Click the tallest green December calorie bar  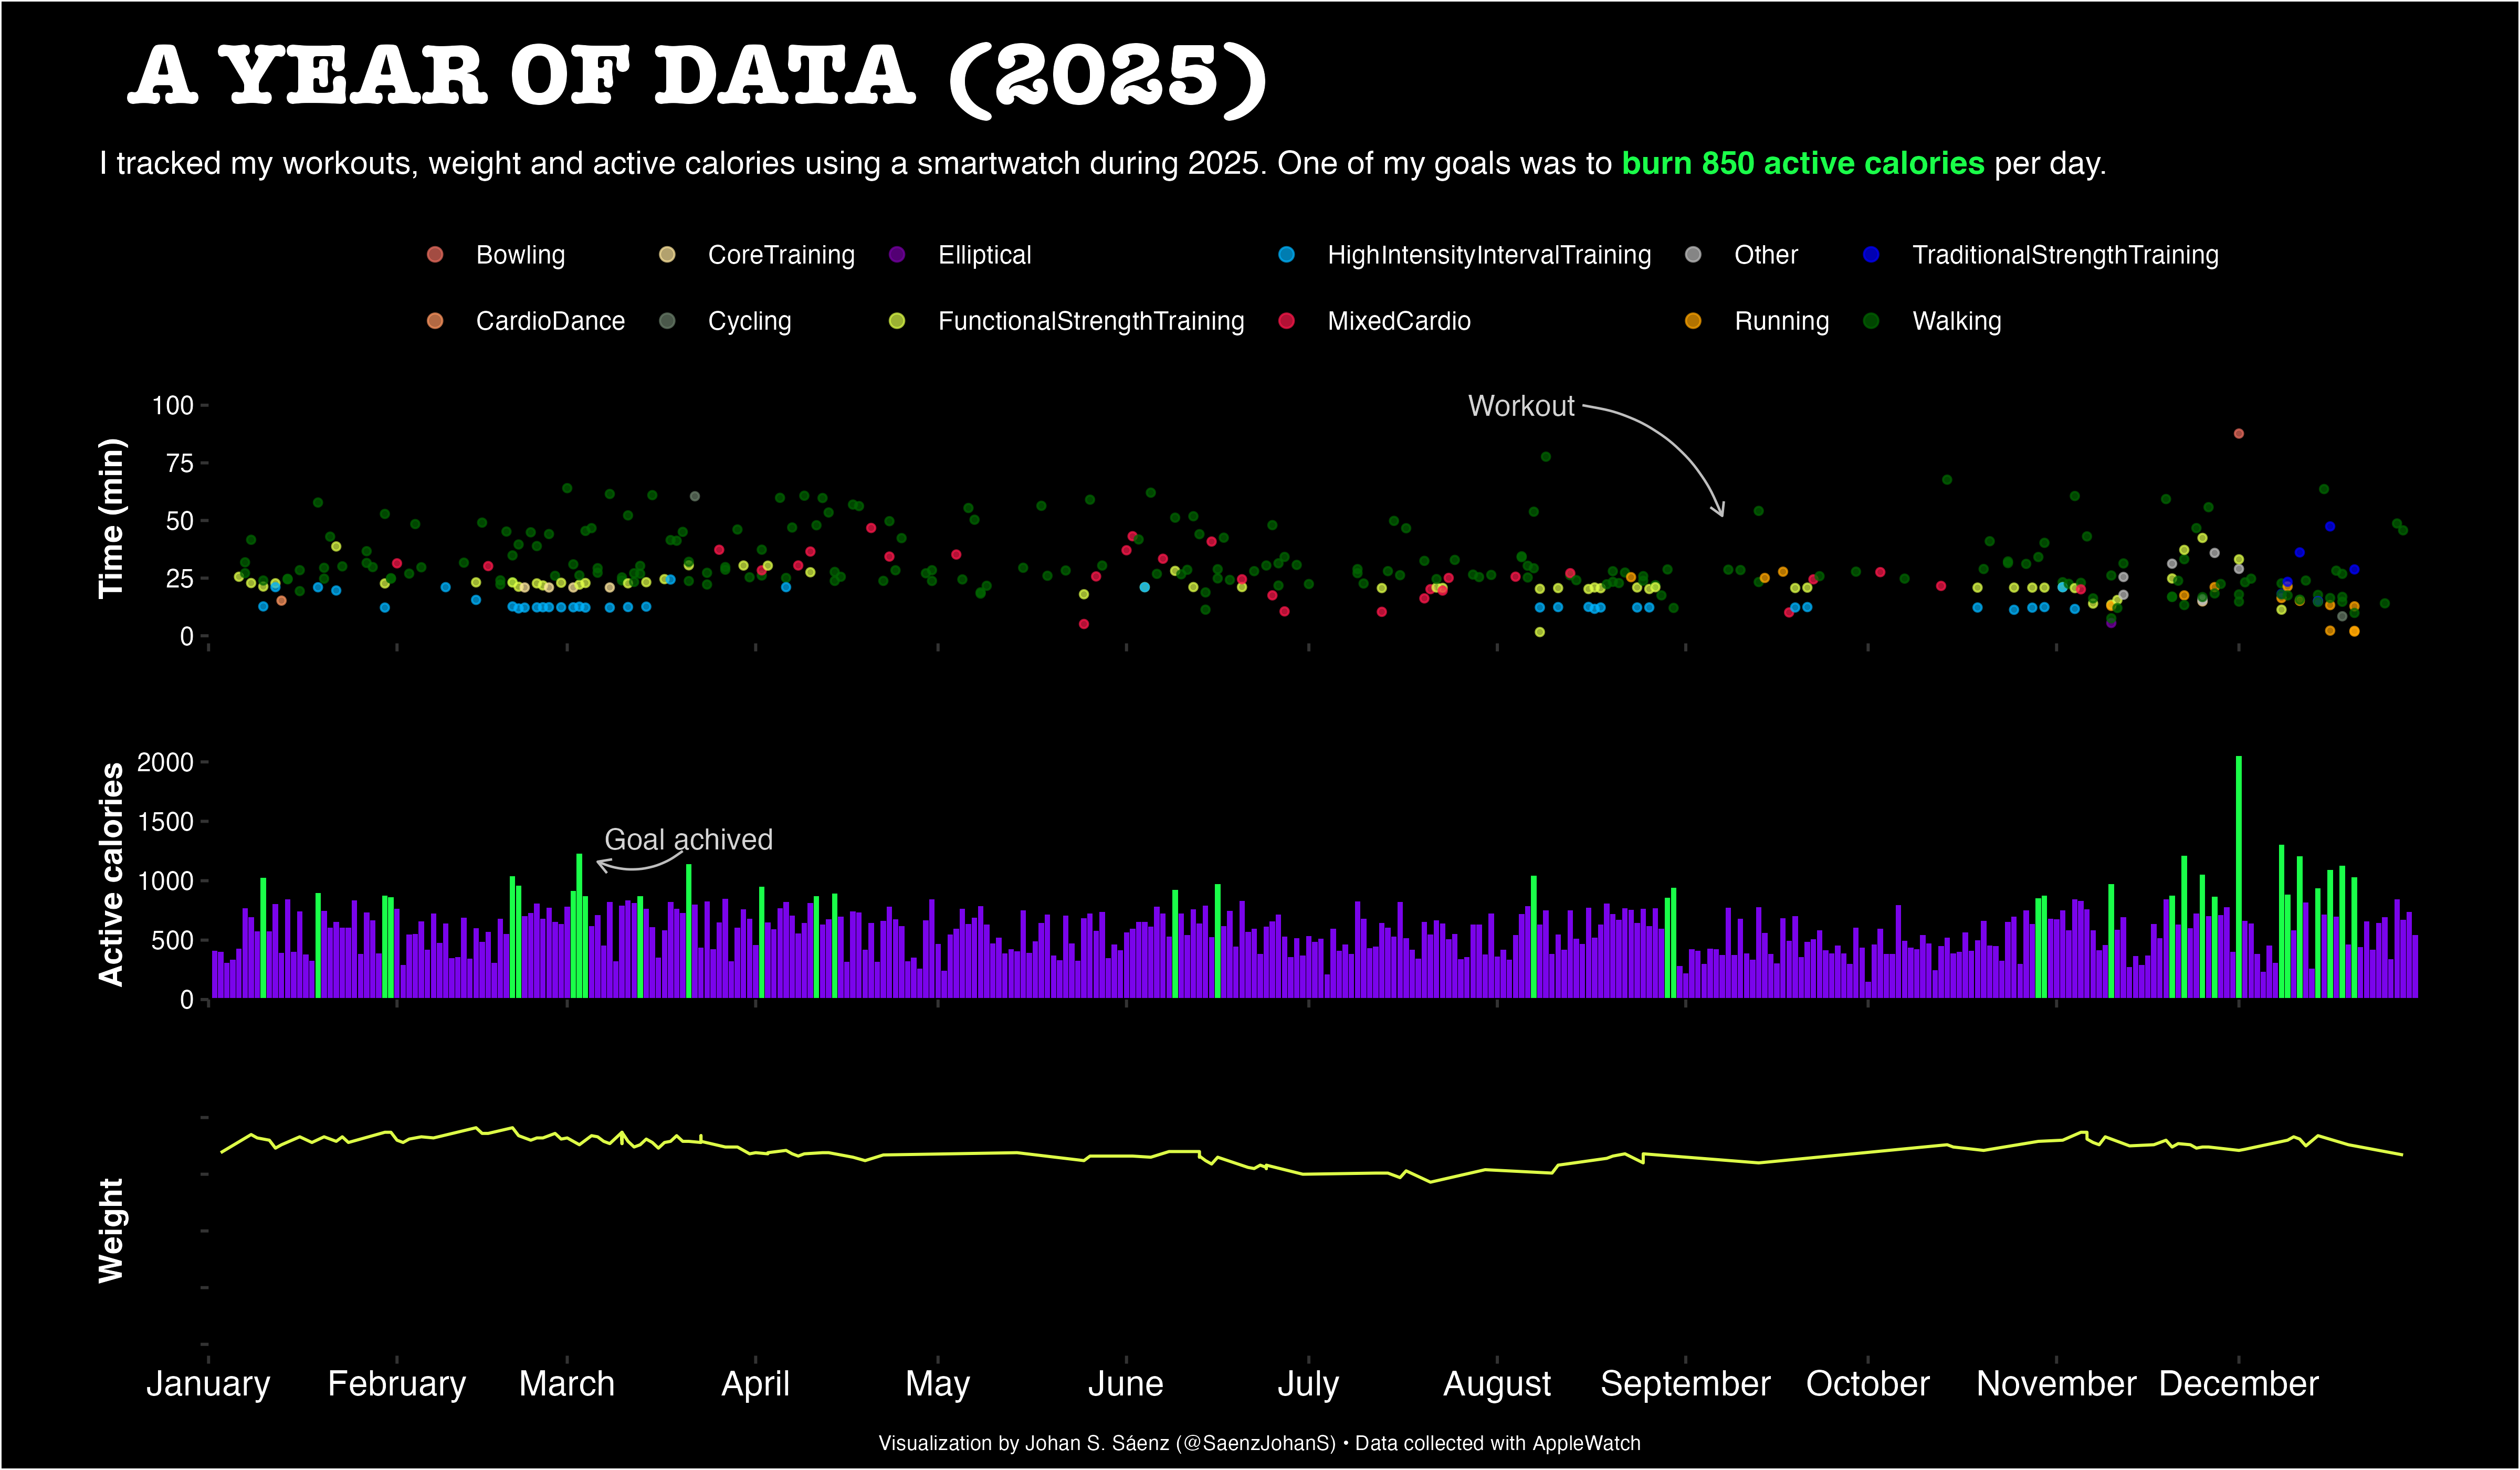(2238, 877)
